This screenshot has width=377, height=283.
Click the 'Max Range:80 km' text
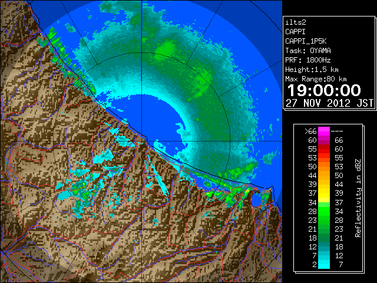pyautogui.click(x=316, y=79)
